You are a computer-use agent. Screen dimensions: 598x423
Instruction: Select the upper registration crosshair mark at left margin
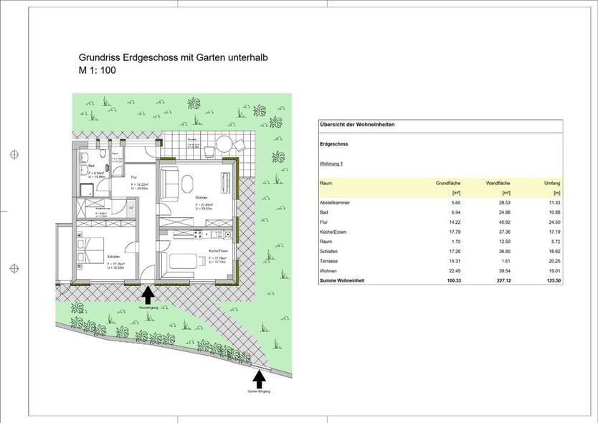(14, 154)
